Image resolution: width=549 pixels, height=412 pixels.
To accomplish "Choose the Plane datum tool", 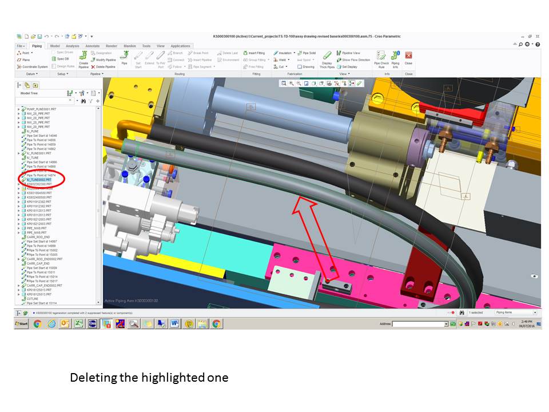I will pos(23,60).
